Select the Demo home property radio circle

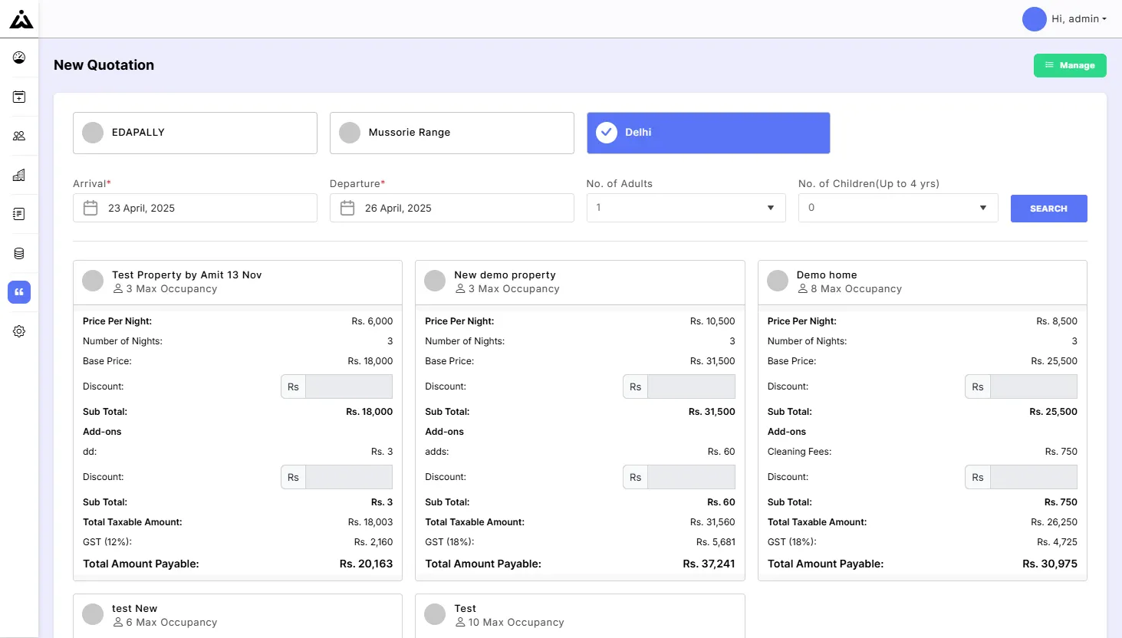tap(778, 281)
